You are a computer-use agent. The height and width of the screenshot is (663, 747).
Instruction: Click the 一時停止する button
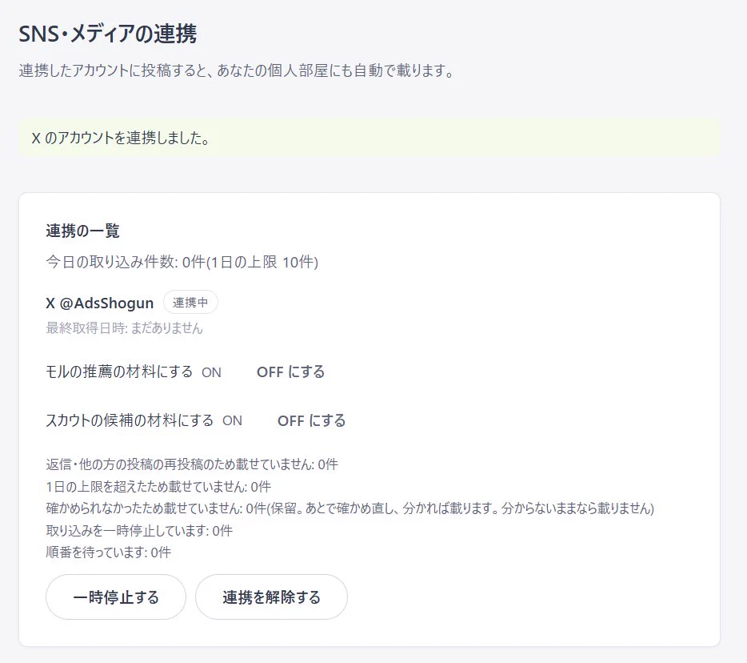click(x=116, y=597)
